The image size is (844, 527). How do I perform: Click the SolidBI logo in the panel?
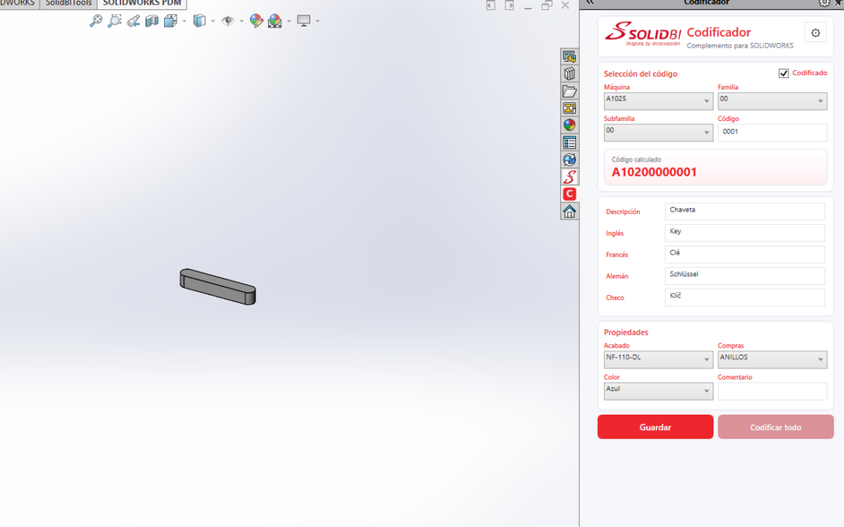pyautogui.click(x=642, y=34)
